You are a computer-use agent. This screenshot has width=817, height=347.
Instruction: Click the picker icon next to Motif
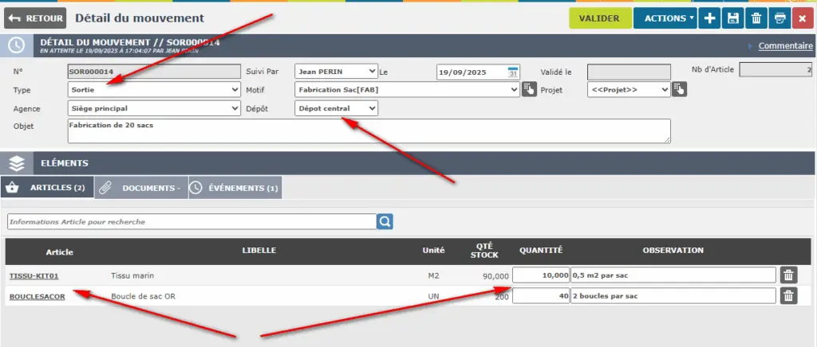tap(530, 90)
